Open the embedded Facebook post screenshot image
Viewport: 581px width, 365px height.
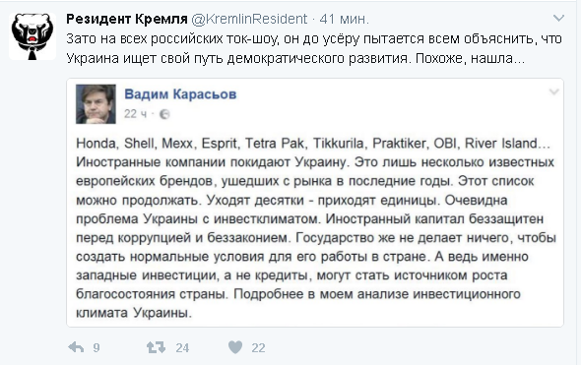click(315, 203)
